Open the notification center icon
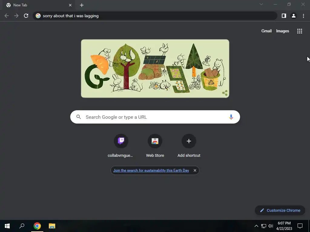 pos(300,226)
